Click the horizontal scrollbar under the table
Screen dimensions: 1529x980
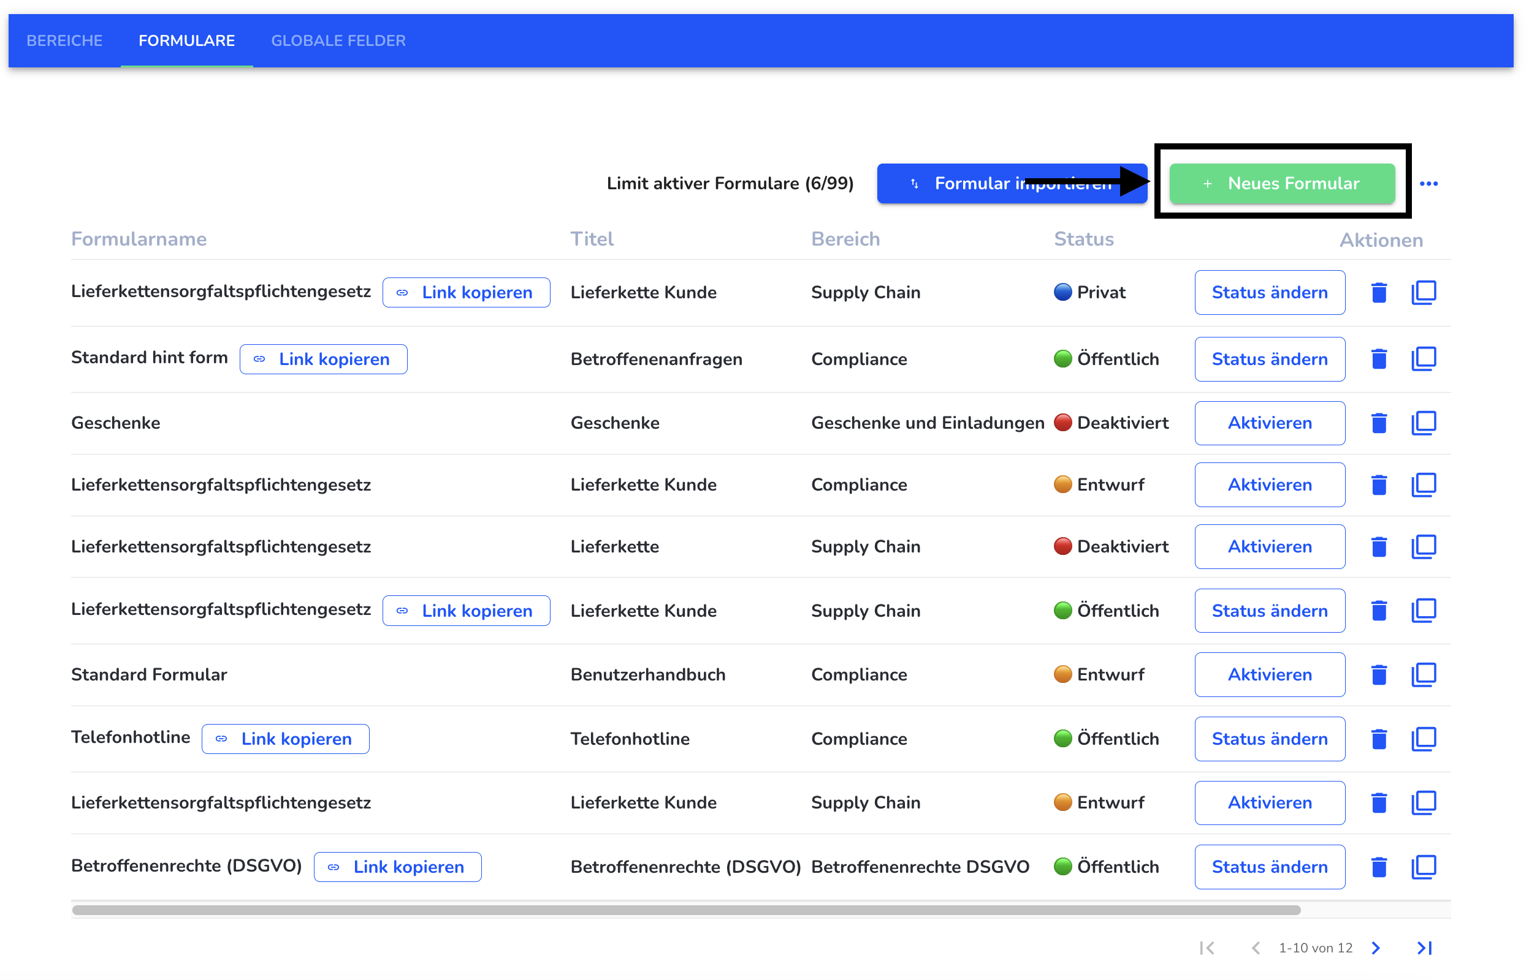(686, 911)
